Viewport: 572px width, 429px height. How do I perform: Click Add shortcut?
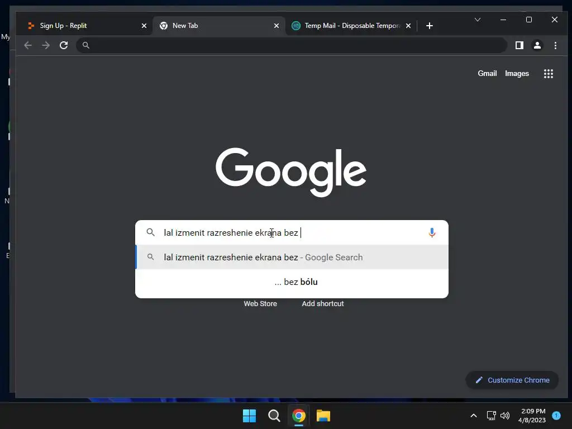tap(323, 303)
